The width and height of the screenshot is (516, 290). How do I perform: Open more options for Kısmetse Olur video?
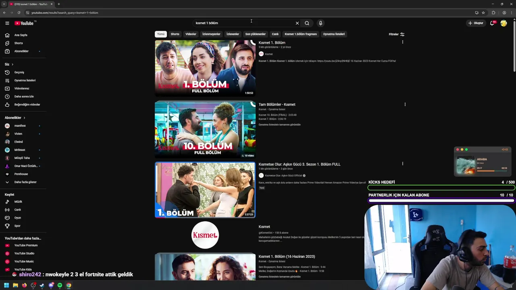(402, 164)
